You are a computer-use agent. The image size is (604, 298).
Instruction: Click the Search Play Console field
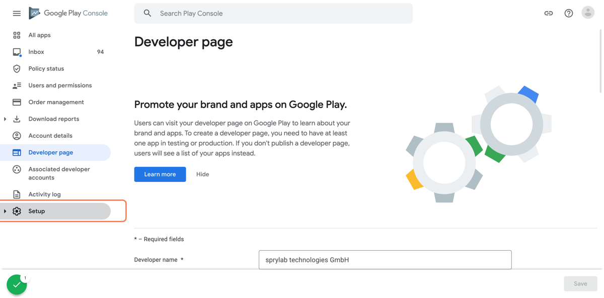click(273, 14)
